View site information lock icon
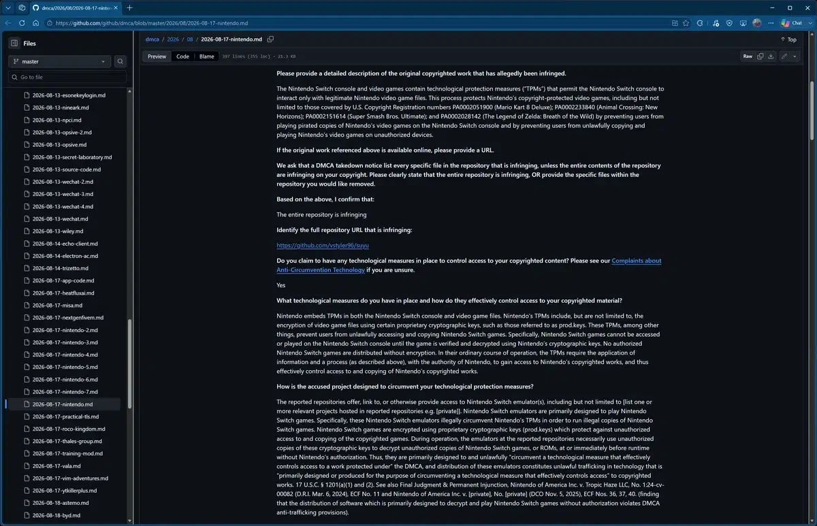Image resolution: width=817 pixels, height=526 pixels. [x=50, y=22]
